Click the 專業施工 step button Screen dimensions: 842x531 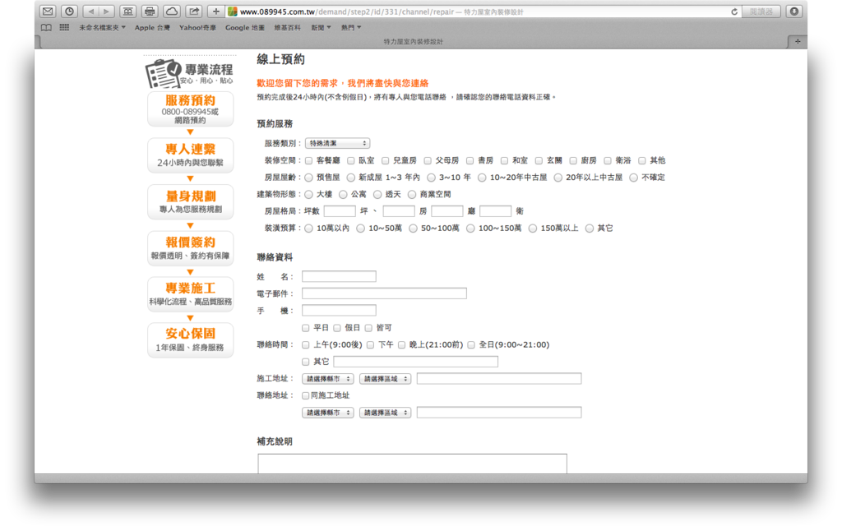190,293
